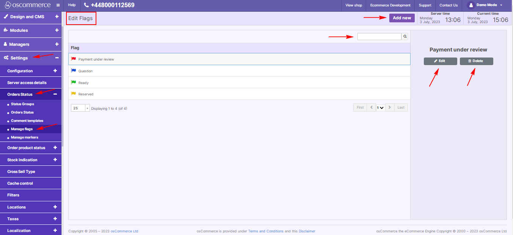Click the green flag icon for Ready
The width and height of the screenshot is (513, 235).
click(74, 82)
